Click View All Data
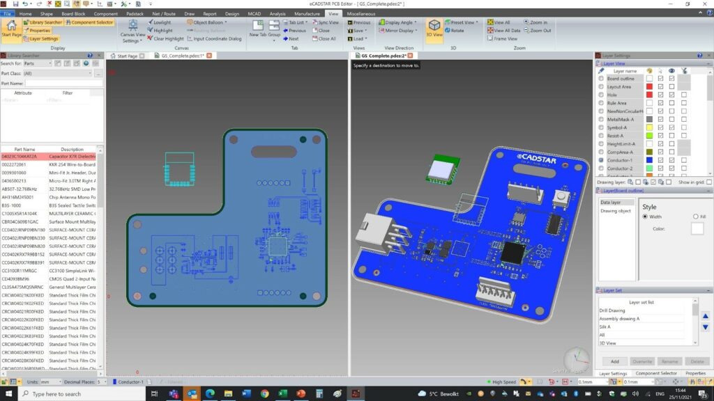This screenshot has width=714, height=401. pos(503,31)
